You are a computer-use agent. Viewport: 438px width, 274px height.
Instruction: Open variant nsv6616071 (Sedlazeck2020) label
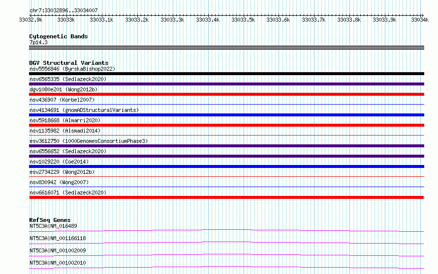[68, 192]
